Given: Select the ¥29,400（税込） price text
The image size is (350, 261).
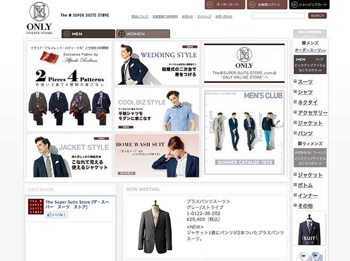Looking at the screenshot, I should pyautogui.click(x=203, y=220).
